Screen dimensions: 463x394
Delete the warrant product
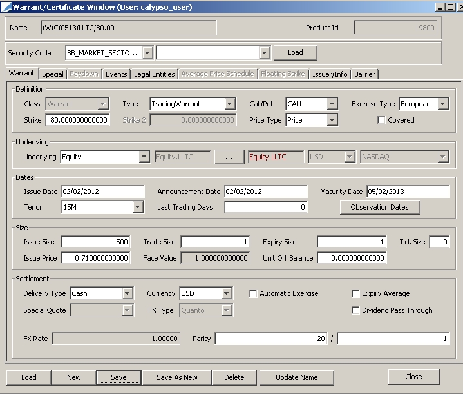(234, 377)
